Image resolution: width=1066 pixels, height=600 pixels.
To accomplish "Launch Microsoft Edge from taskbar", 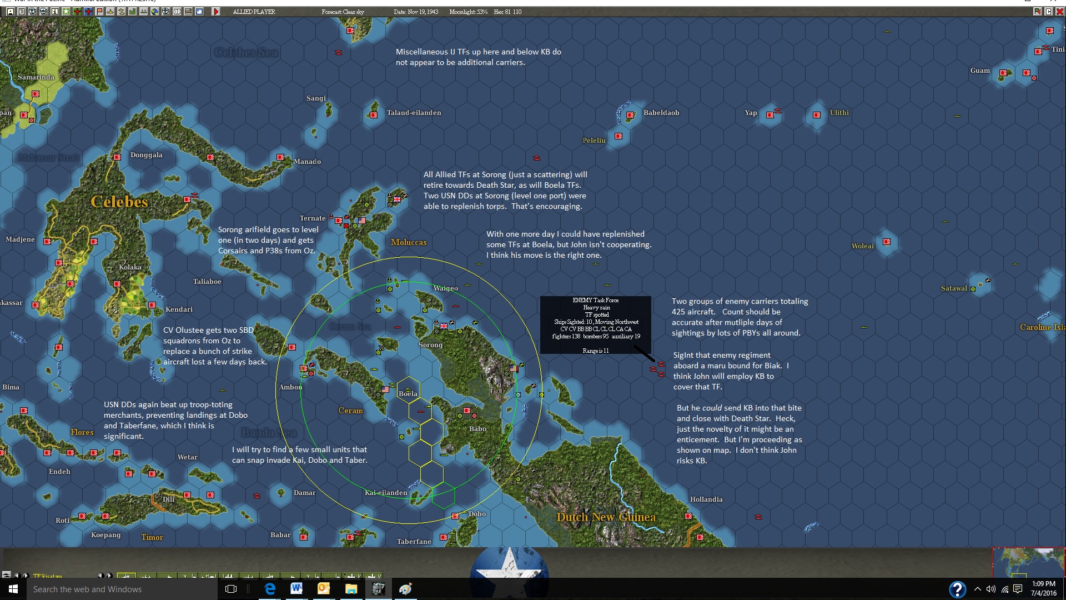I will pyautogui.click(x=270, y=589).
